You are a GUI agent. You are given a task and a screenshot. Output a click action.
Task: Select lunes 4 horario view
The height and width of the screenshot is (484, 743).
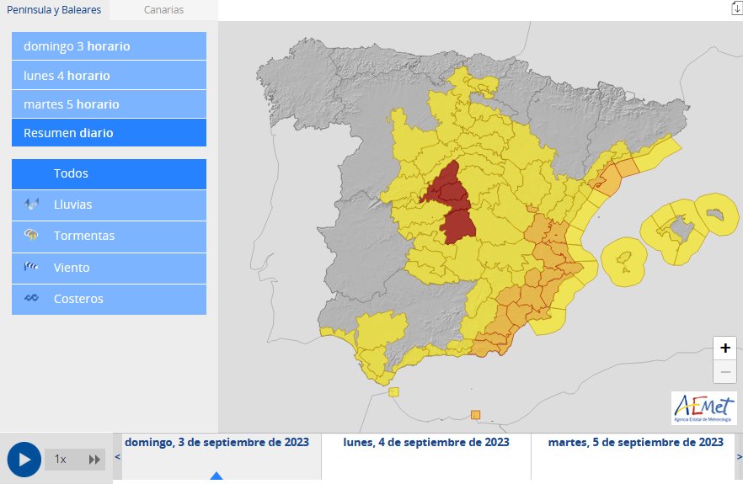click(x=109, y=75)
